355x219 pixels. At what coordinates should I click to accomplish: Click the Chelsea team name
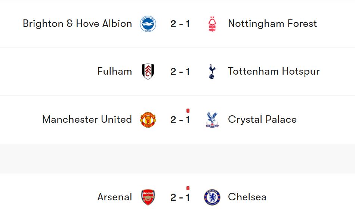[x=247, y=197]
